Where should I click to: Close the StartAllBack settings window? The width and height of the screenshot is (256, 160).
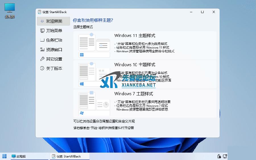click(214, 12)
